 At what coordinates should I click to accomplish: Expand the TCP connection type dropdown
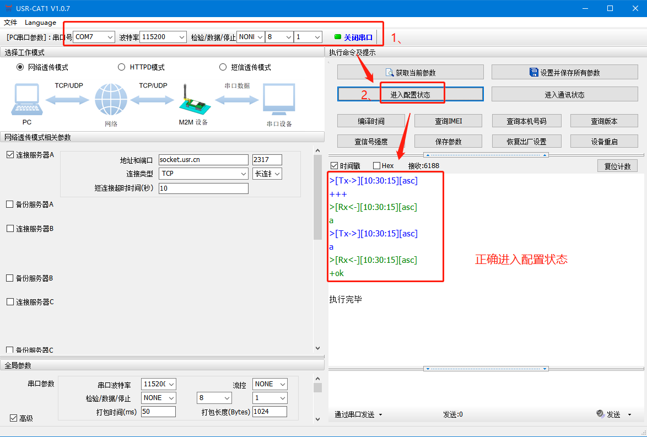244,174
